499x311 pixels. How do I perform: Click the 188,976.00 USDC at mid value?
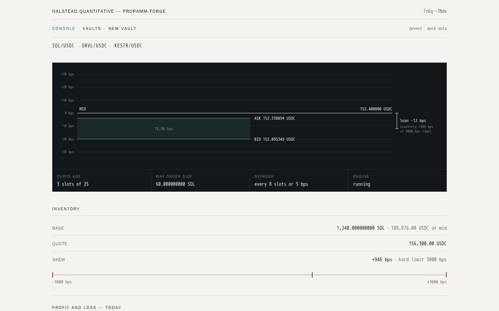419,228
